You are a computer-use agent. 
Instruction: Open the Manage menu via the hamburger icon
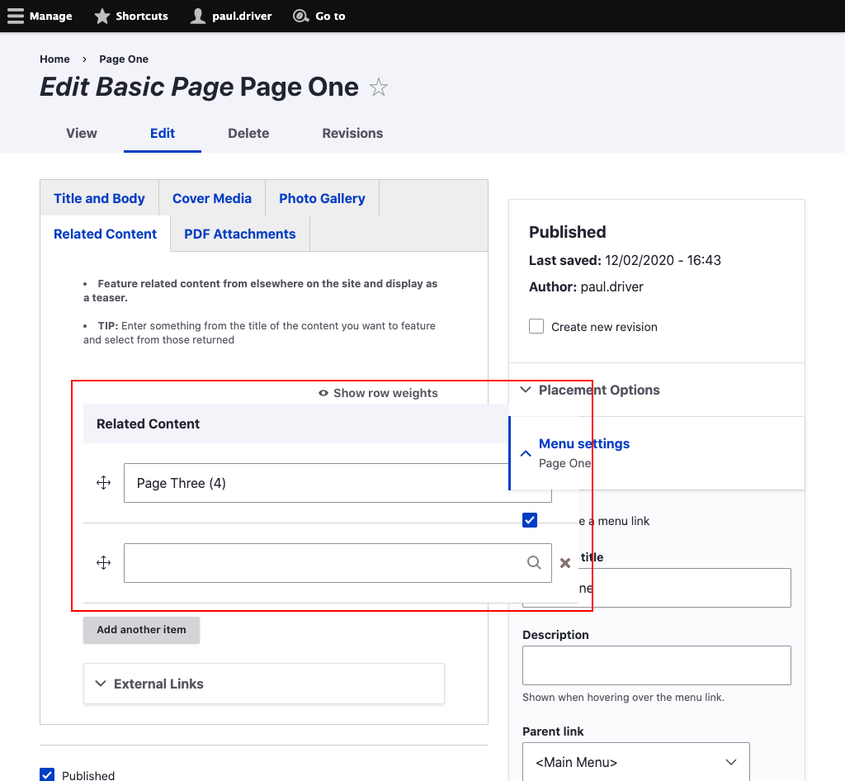(15, 15)
